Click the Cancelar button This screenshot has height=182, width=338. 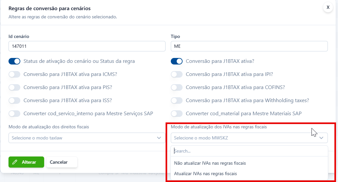pos(62,162)
